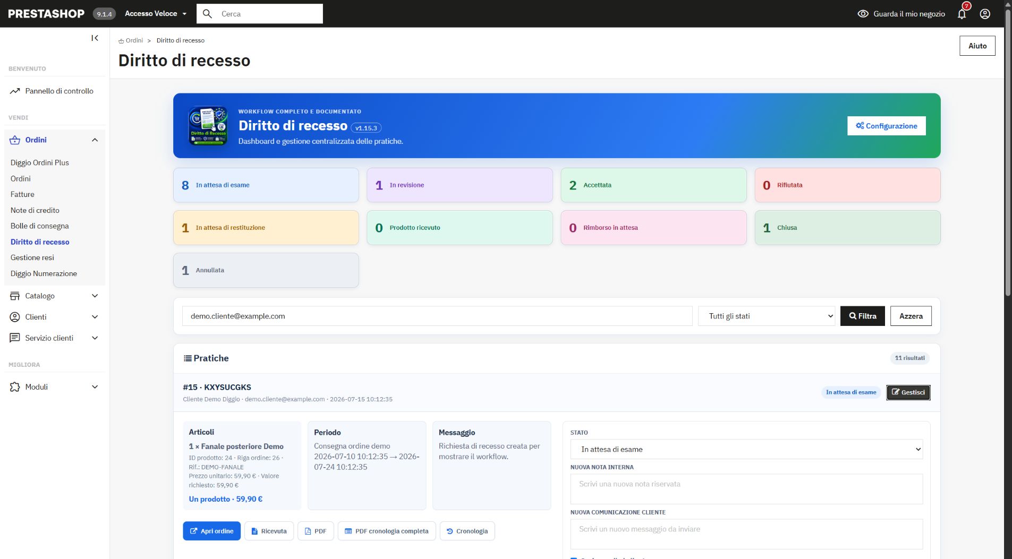The image size is (1012, 559).
Task: Open Note di credito menu item
Action: (x=35, y=210)
